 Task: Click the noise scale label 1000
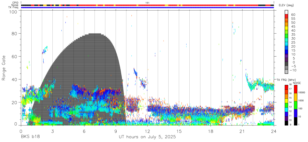coord(301,100)
